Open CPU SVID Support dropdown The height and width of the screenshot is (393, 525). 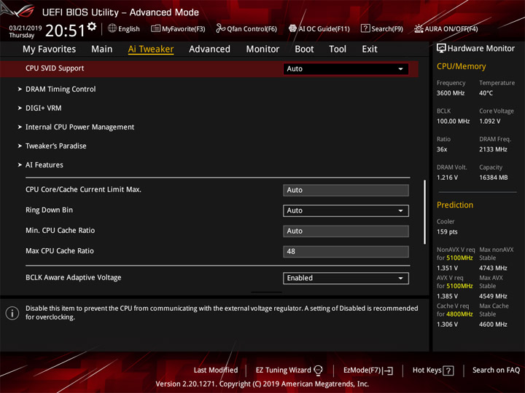346,69
